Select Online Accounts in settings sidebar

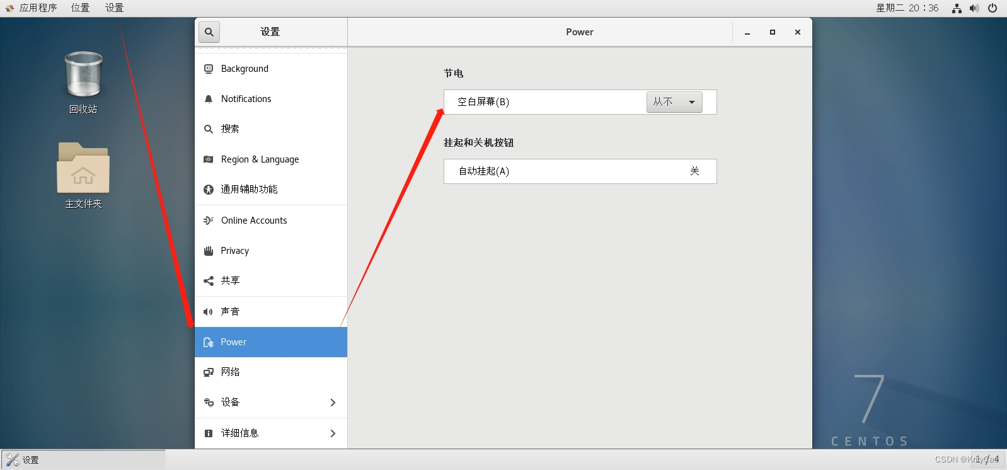[271, 221]
